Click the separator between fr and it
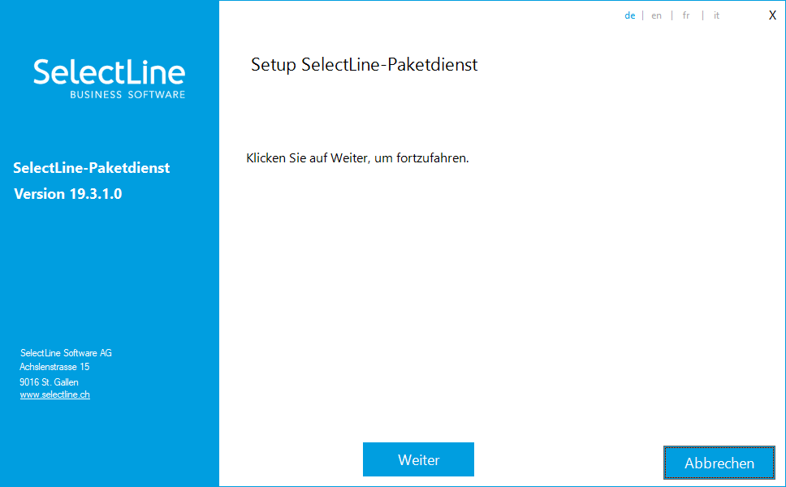Viewport: 786px width, 487px height. [702, 15]
